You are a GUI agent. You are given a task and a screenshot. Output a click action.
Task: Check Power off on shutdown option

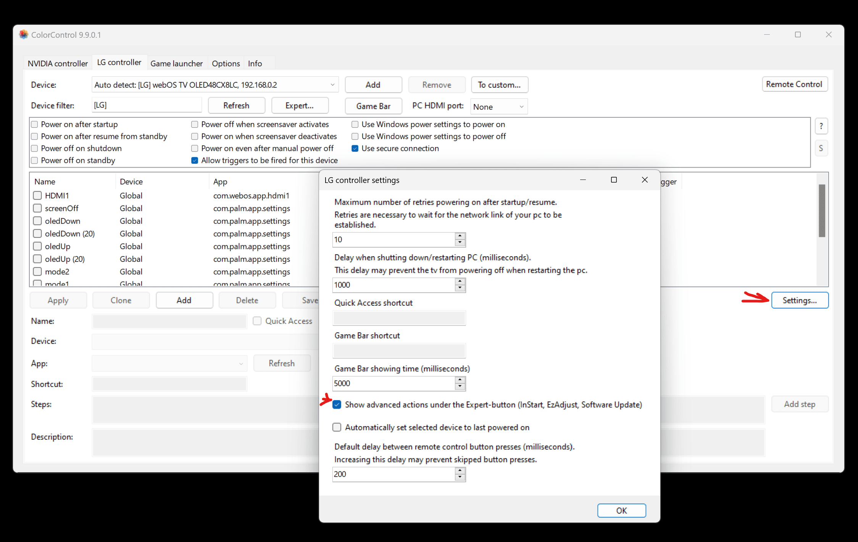[x=35, y=148]
